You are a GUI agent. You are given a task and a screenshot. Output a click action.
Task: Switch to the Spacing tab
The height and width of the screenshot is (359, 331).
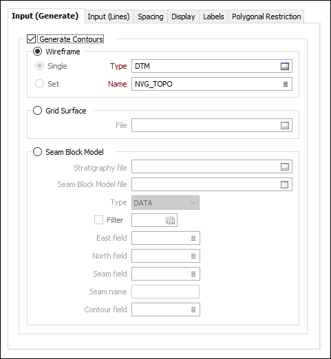tap(151, 17)
